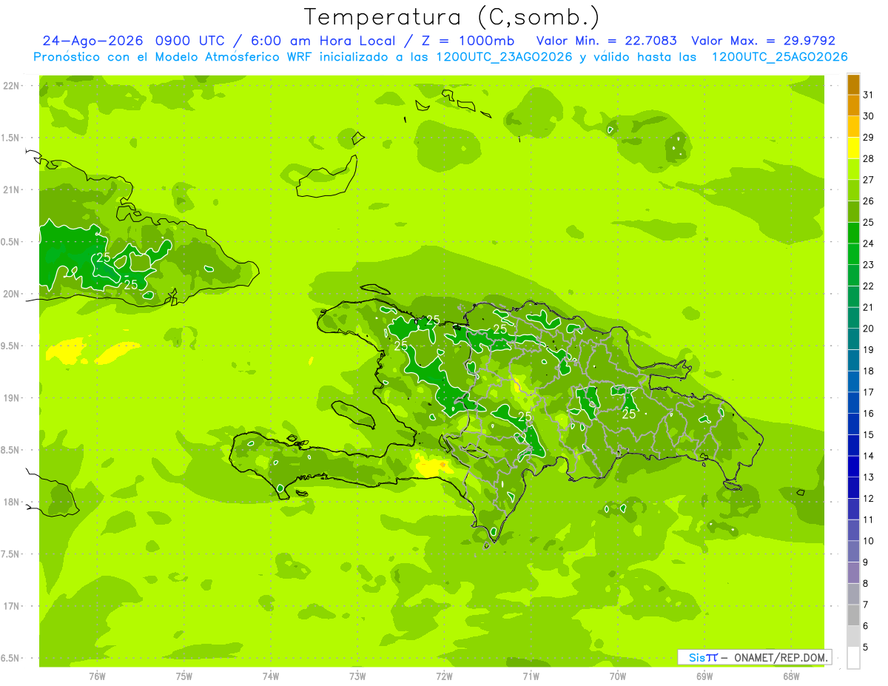Click the '21N' latitude label

(10, 189)
